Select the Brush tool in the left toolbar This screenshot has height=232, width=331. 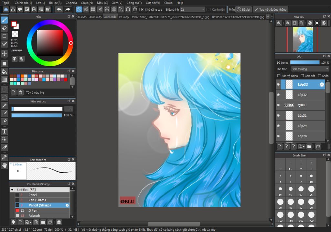(x=5, y=20)
